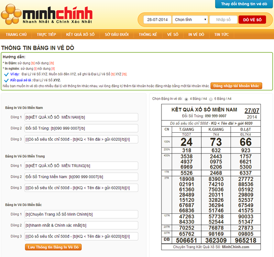Click special prize number 506651
This screenshot has width=274, height=257.
pyautogui.click(x=186, y=240)
